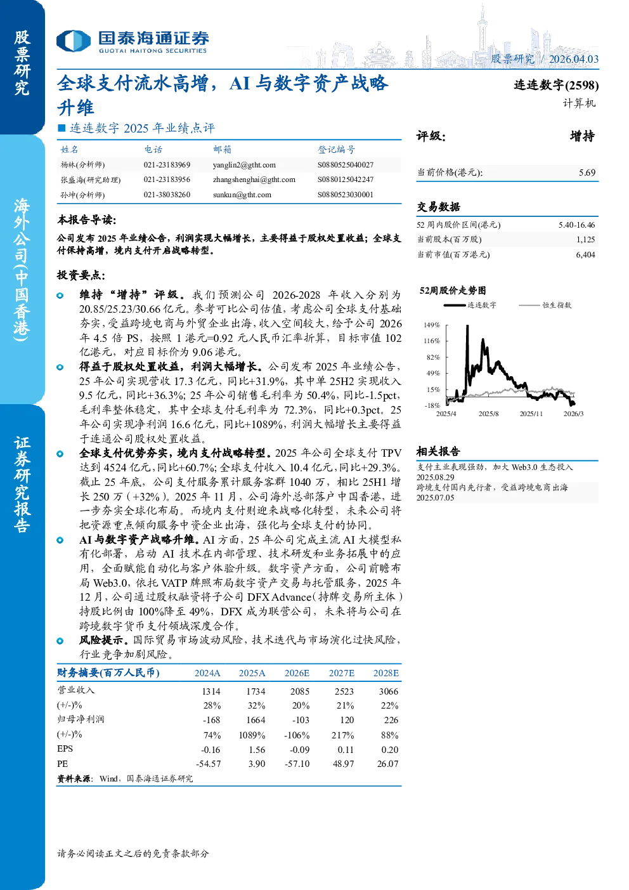Click the 财务摘要(百万人民币) table heading
Image resolution: width=629 pixels, height=890 pixels.
click(108, 672)
